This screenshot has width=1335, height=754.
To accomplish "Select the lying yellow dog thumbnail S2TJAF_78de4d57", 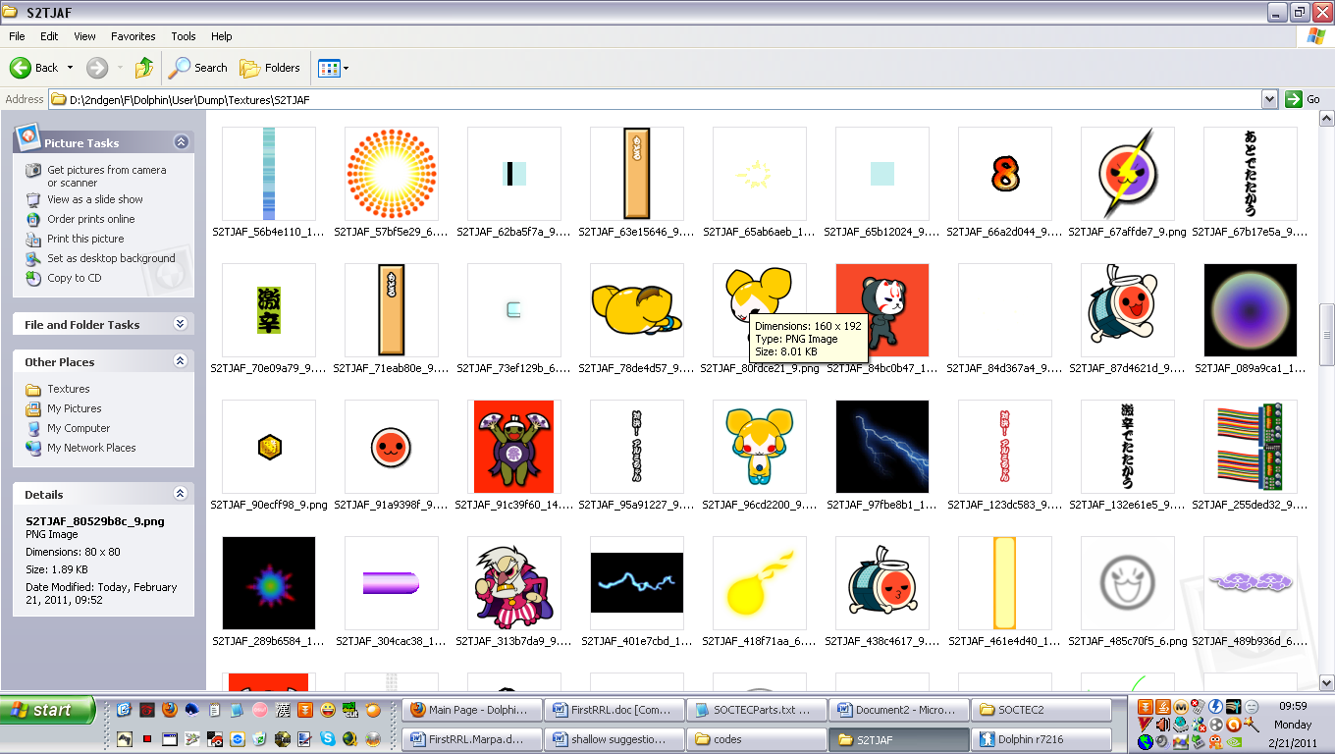I will pos(637,309).
